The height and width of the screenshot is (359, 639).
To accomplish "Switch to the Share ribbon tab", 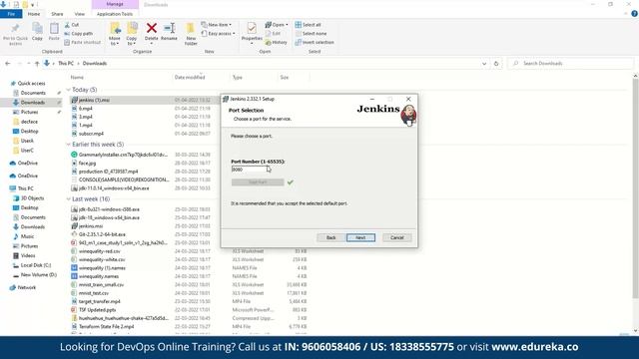I will click(57, 14).
